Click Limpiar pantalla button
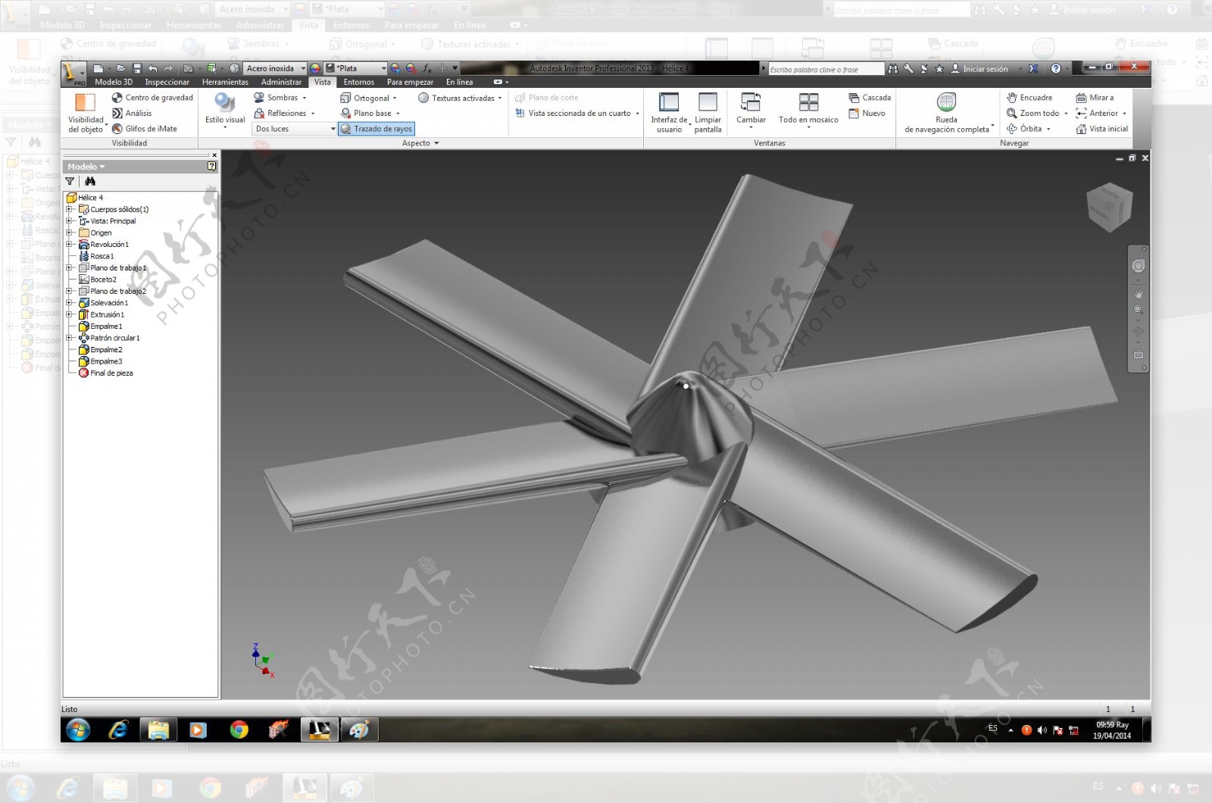Viewport: 1212px width, 803px height. [708, 113]
